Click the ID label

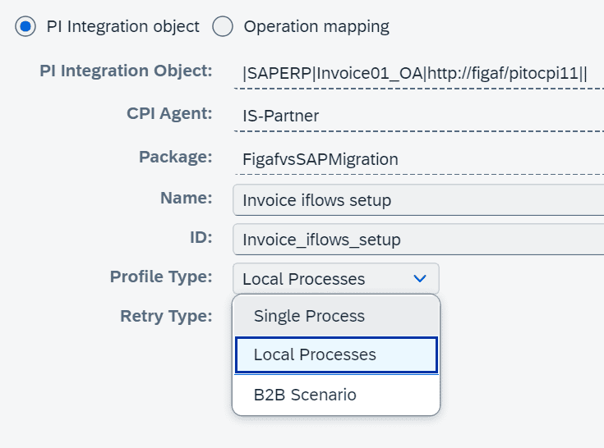tap(201, 237)
